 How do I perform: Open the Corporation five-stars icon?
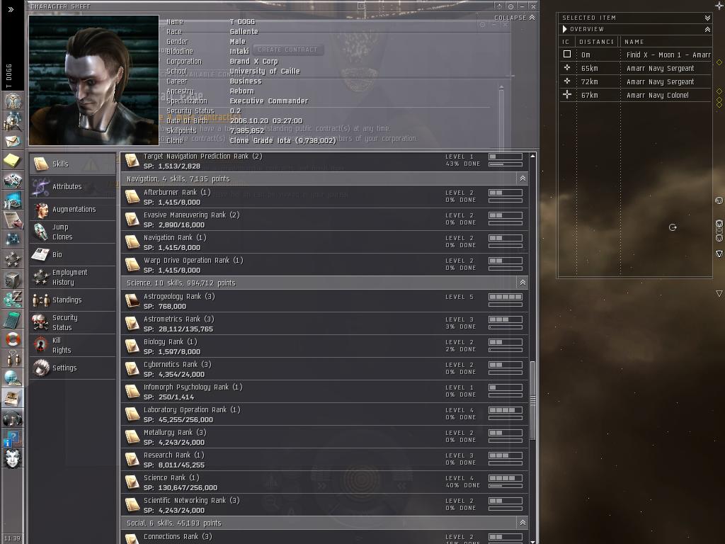pyautogui.click(x=13, y=259)
